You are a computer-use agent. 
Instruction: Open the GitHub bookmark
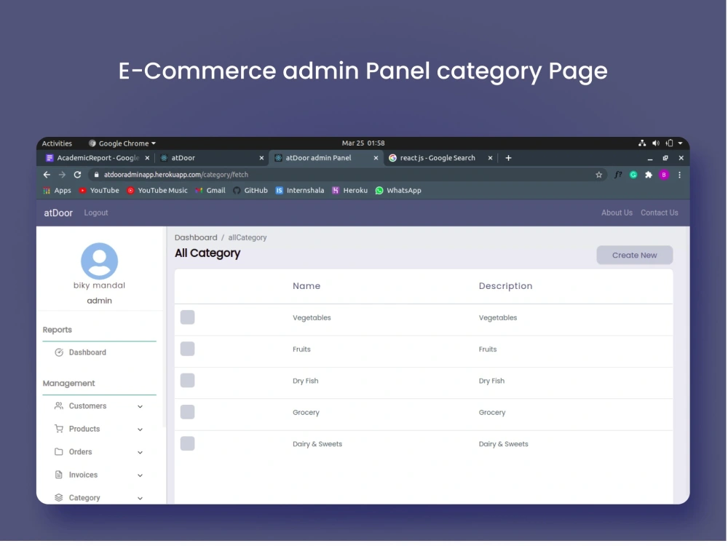[250, 191]
